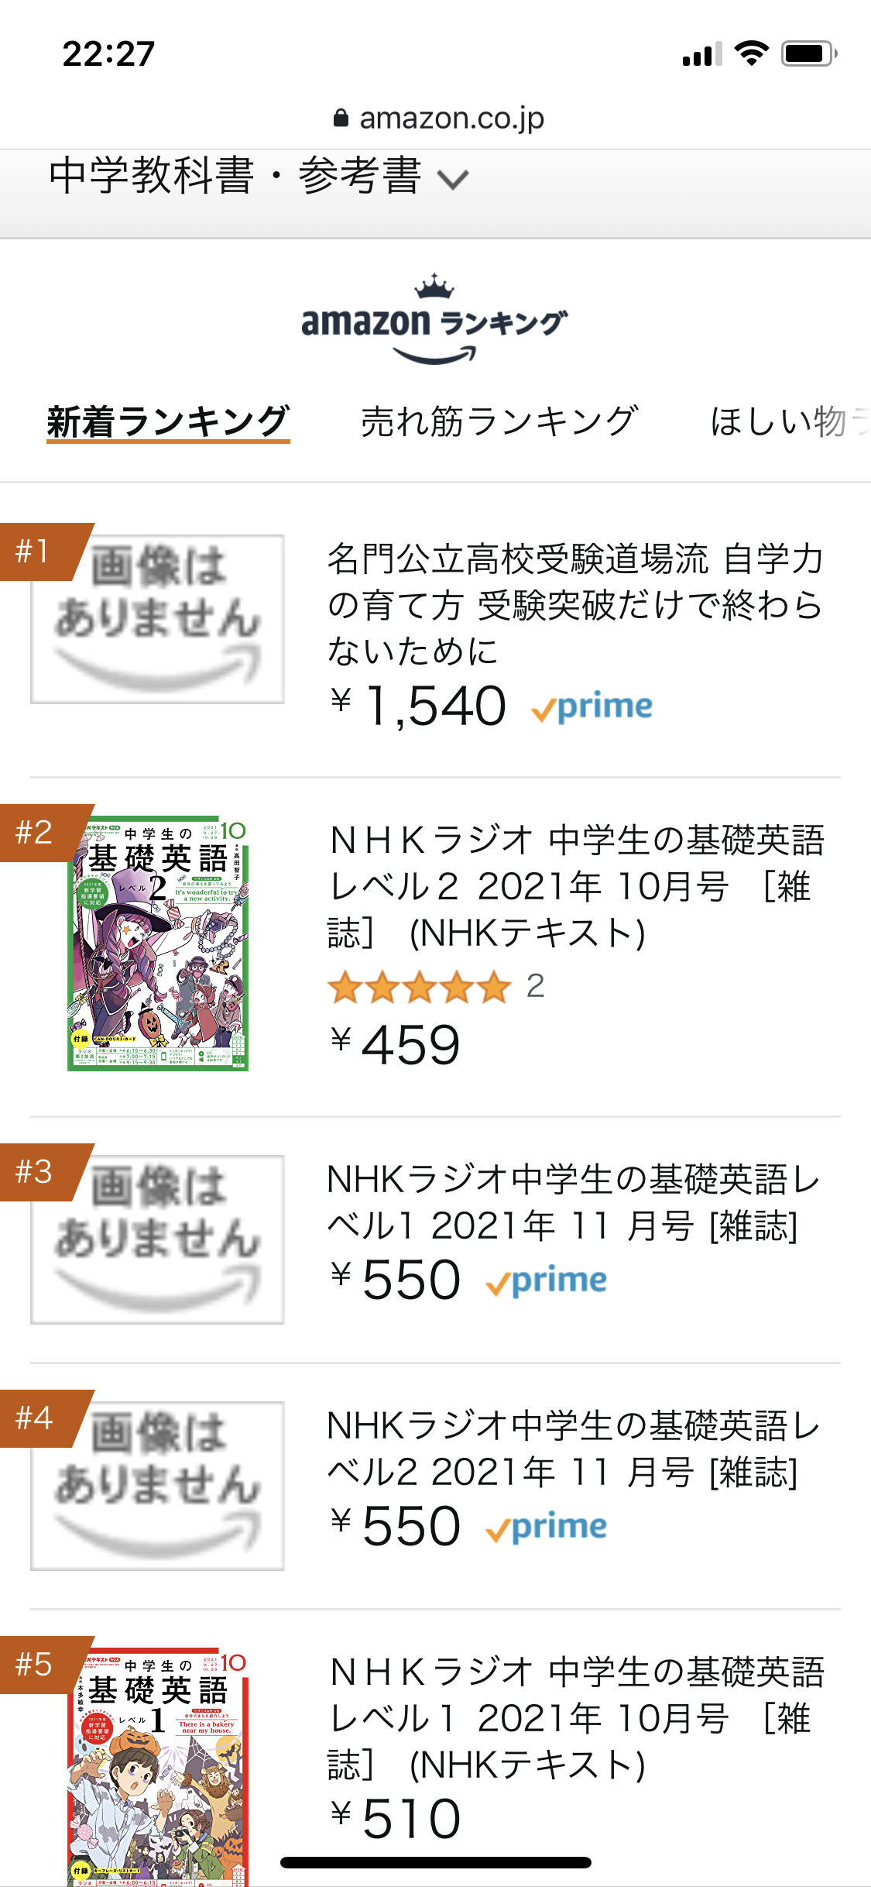Select the 新着ランキング tab
This screenshot has width=871, height=1887.
point(168,422)
